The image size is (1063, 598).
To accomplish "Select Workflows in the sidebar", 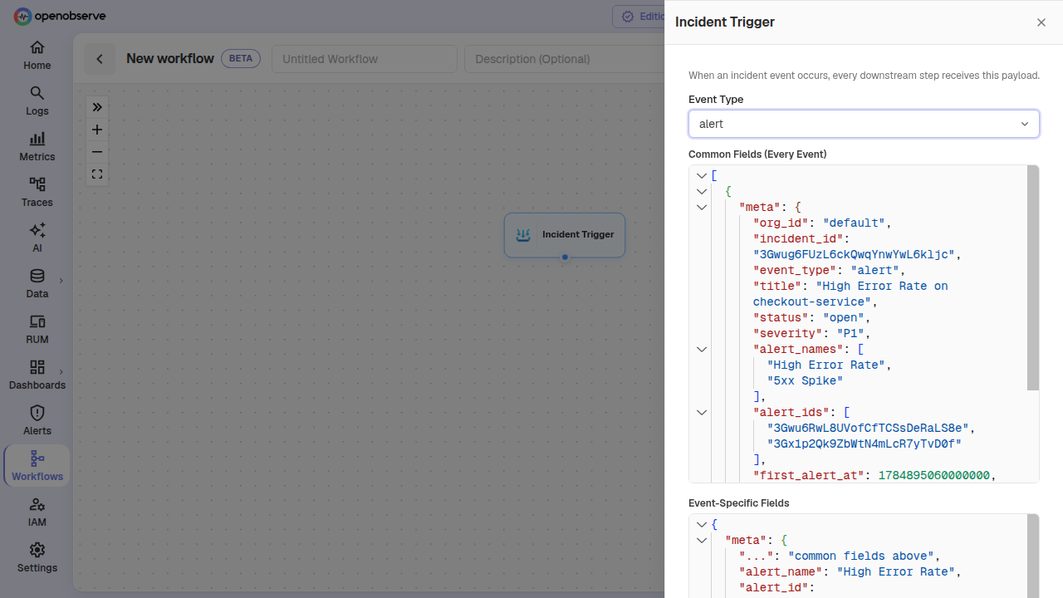I will 37,466.
